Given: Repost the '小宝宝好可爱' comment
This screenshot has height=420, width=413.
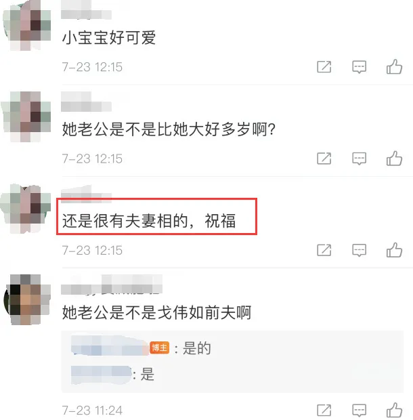Looking at the screenshot, I should pyautogui.click(x=324, y=66).
